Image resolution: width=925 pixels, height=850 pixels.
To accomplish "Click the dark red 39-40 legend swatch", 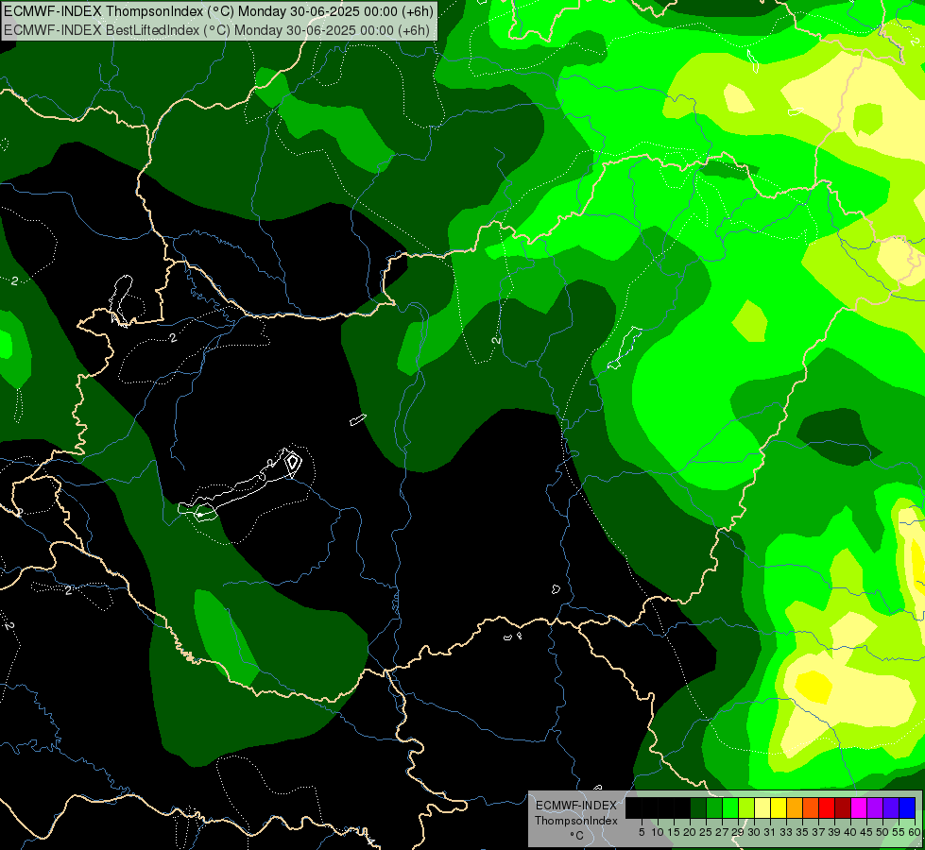I will click(x=843, y=807).
